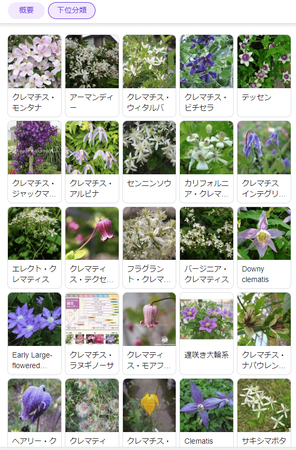Open the Early Large-flowered card
Viewport: 296px width, 450px height.
tap(34, 333)
